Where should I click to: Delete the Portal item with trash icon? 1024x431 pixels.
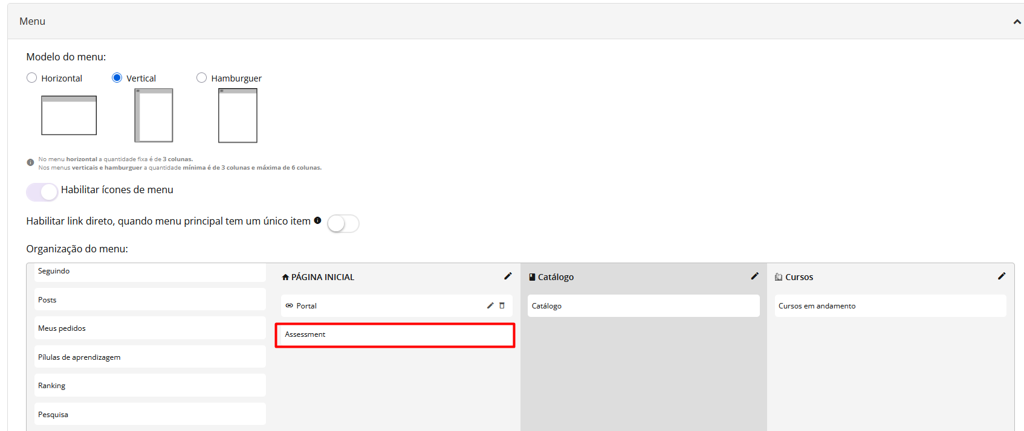pyautogui.click(x=502, y=305)
